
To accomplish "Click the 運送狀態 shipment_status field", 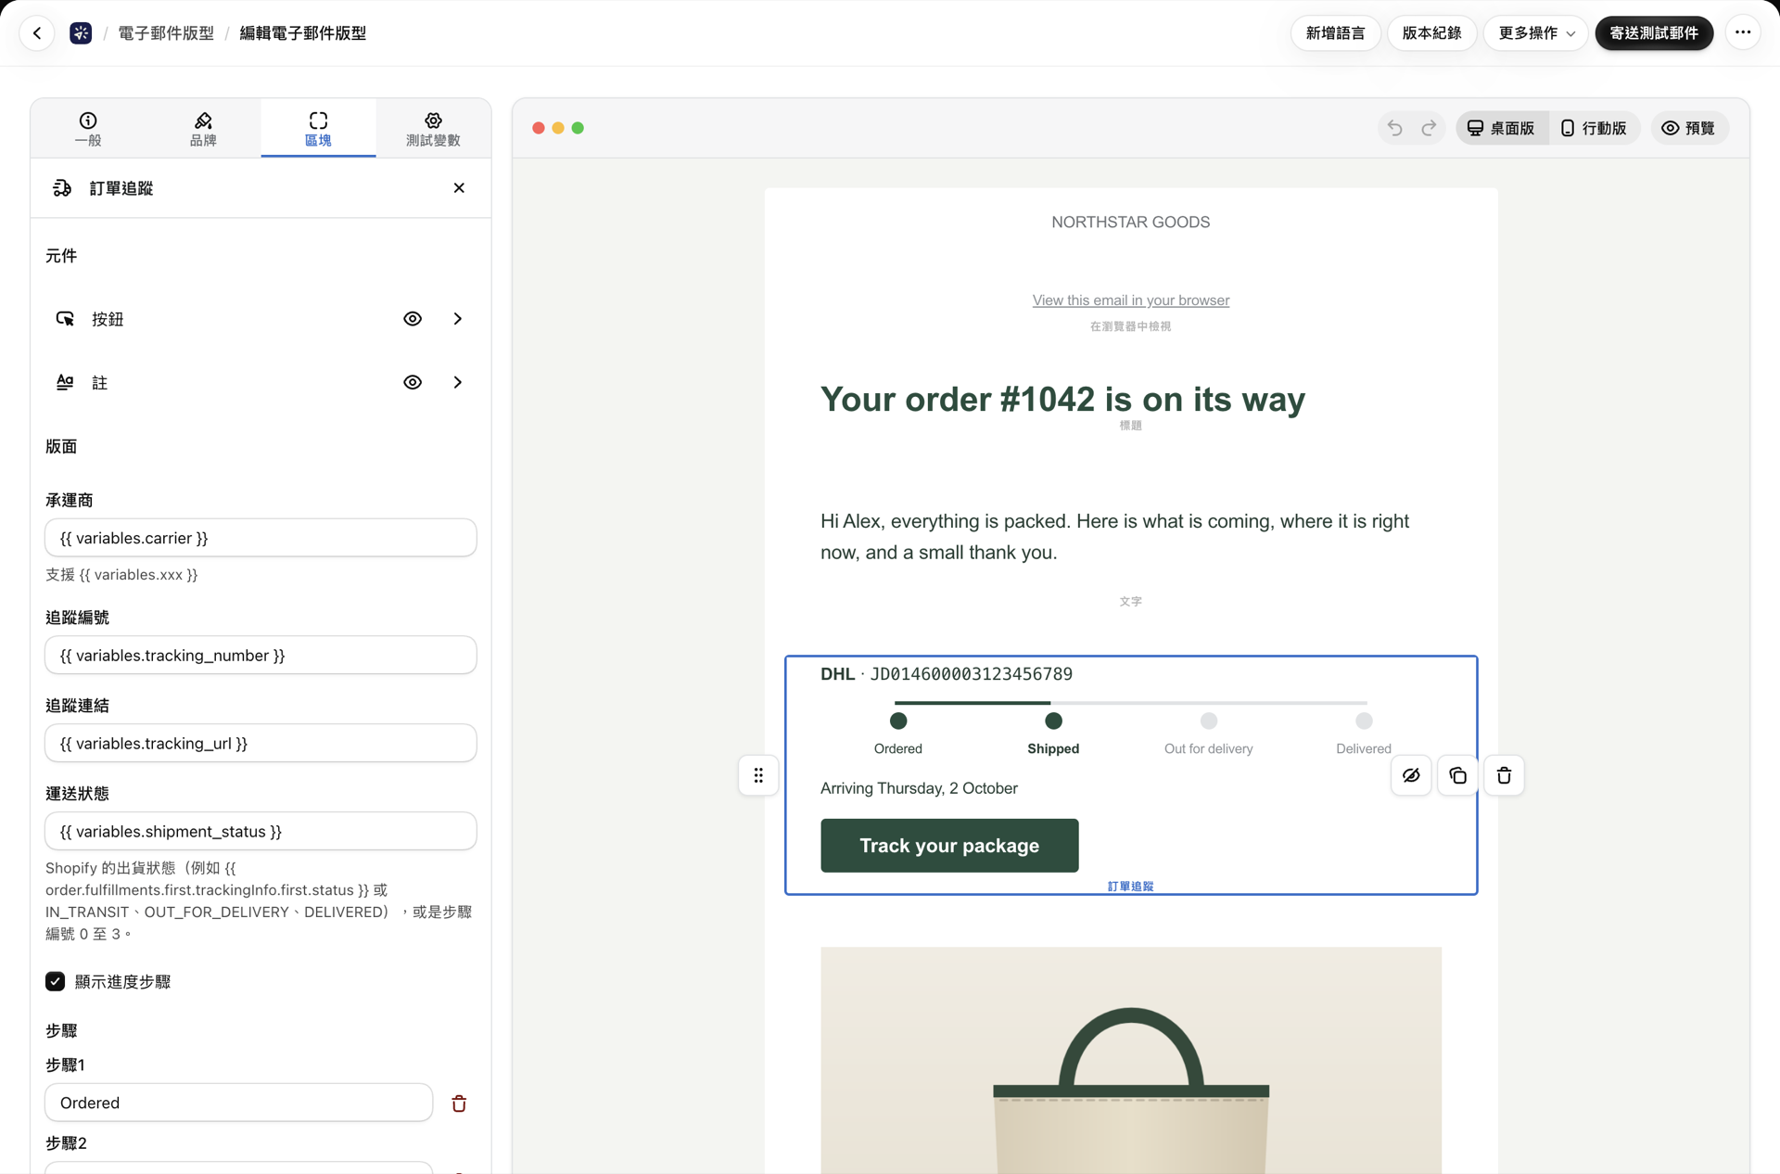I will pyautogui.click(x=261, y=832).
